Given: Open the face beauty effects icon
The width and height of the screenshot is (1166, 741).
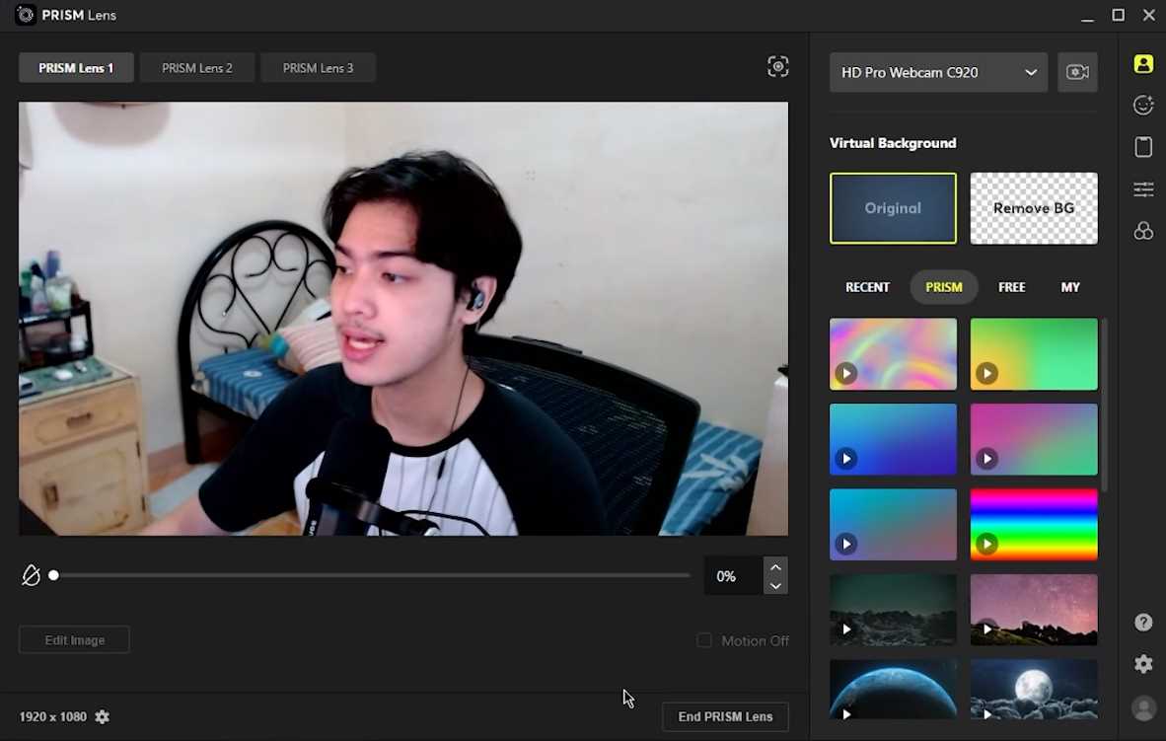Looking at the screenshot, I should pyautogui.click(x=1143, y=106).
